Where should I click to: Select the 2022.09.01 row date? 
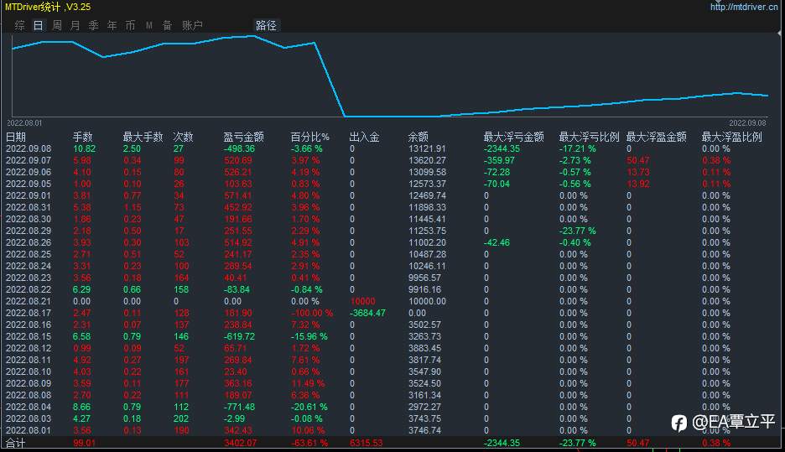click(x=29, y=195)
